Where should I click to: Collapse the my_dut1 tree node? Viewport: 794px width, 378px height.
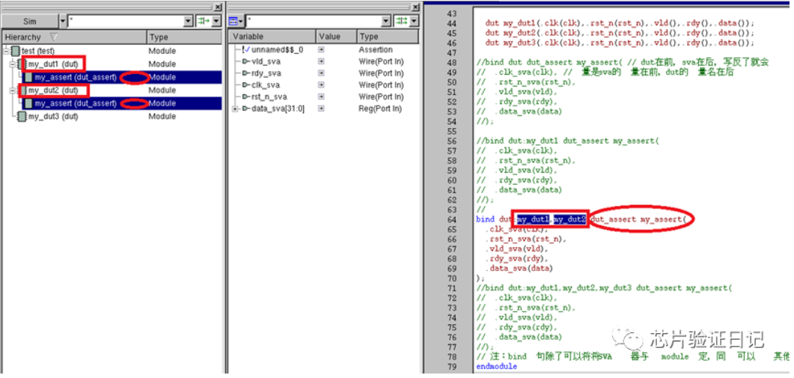click(13, 64)
